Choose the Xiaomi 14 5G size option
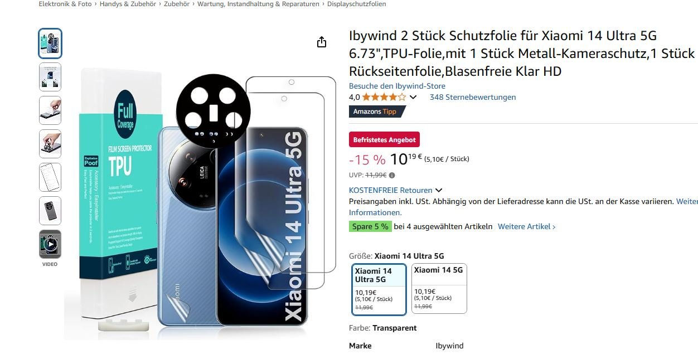This screenshot has height=354, width=698. tap(439, 289)
